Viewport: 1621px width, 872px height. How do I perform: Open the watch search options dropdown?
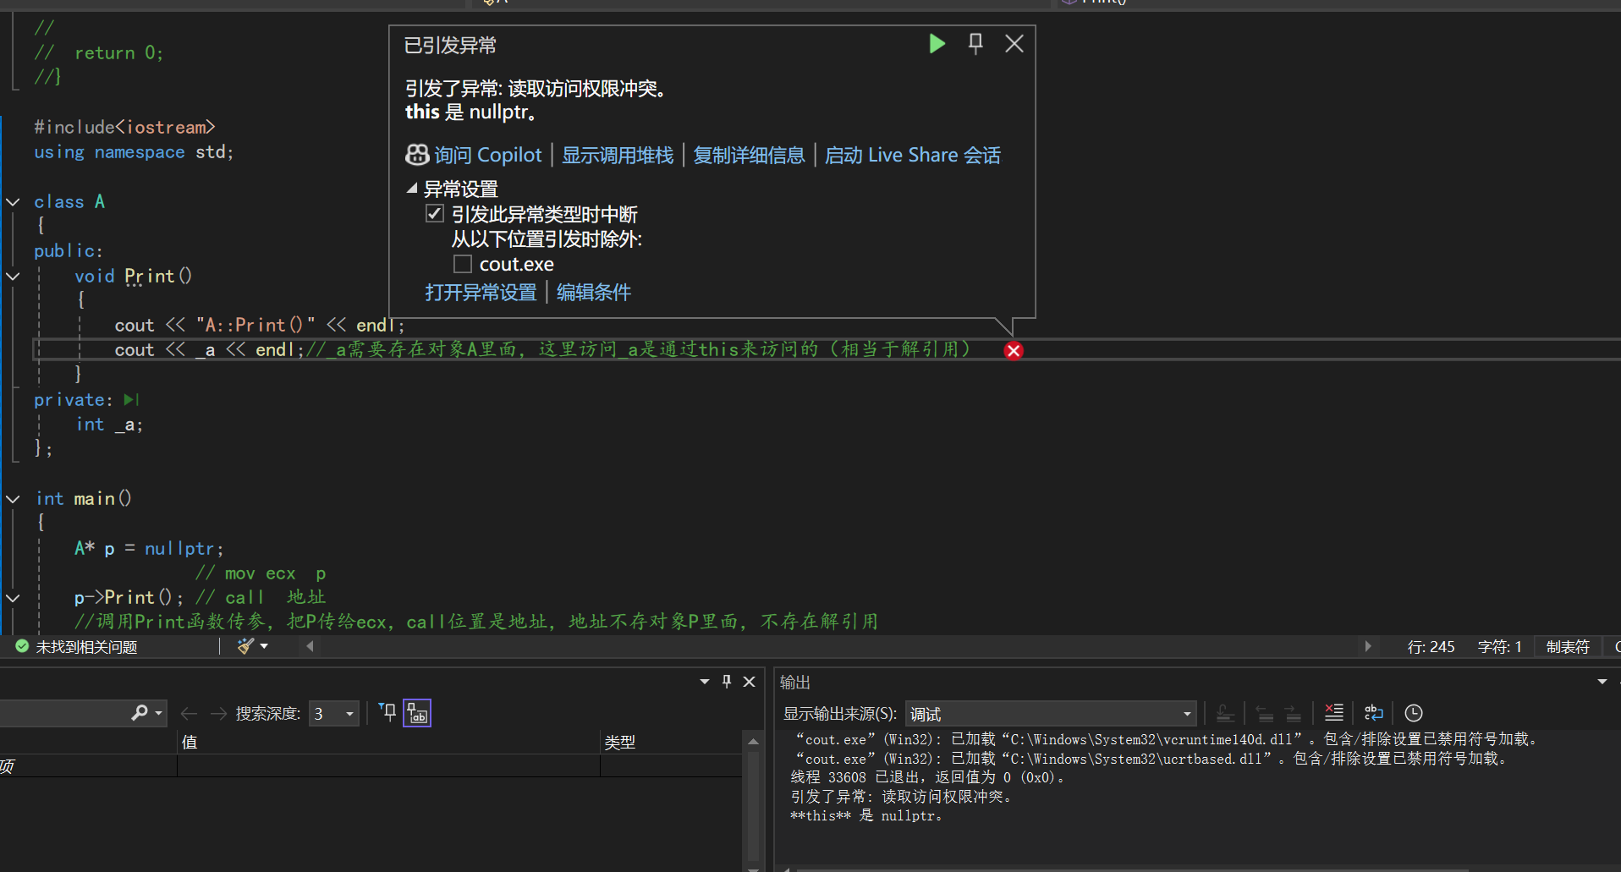pos(158,713)
